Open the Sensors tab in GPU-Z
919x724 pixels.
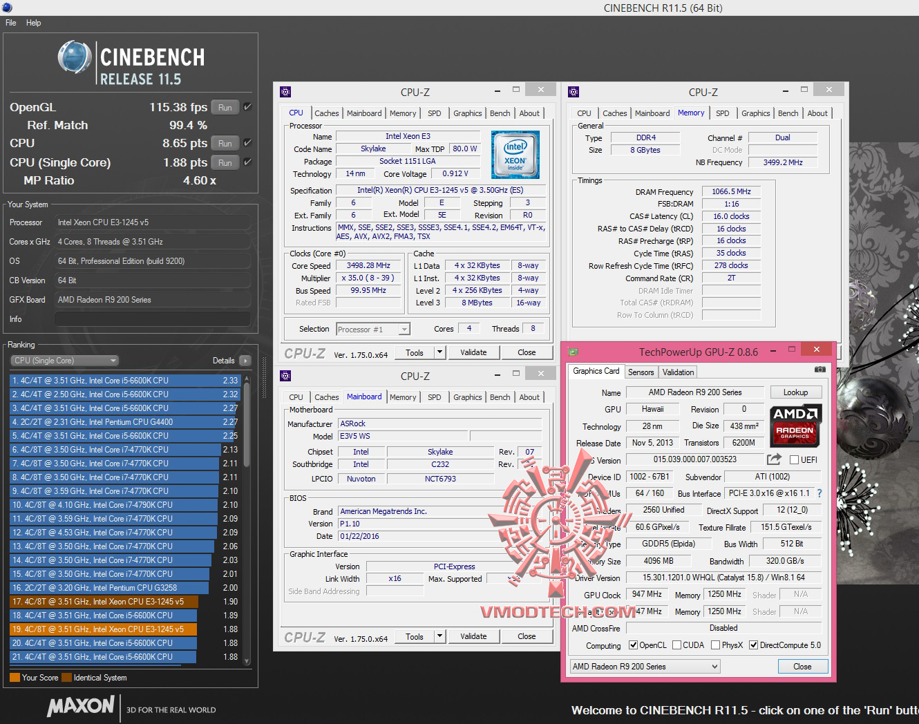[641, 372]
